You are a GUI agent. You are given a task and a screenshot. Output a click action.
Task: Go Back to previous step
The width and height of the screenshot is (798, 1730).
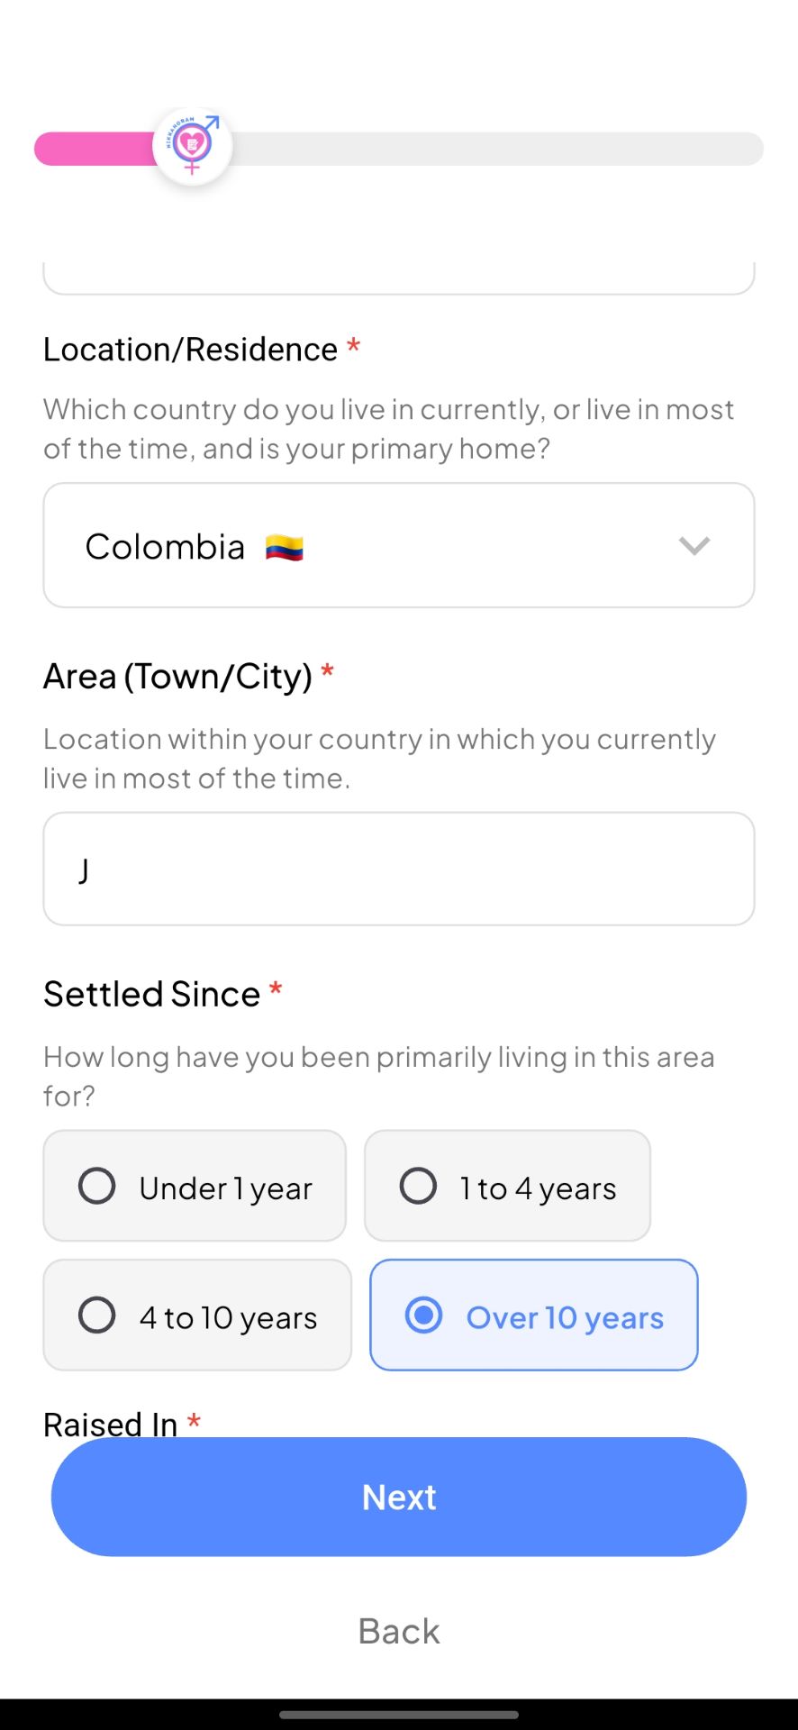(x=399, y=1631)
